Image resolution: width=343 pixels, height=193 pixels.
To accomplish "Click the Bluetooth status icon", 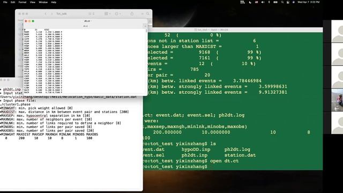I will click(x=269, y=2).
